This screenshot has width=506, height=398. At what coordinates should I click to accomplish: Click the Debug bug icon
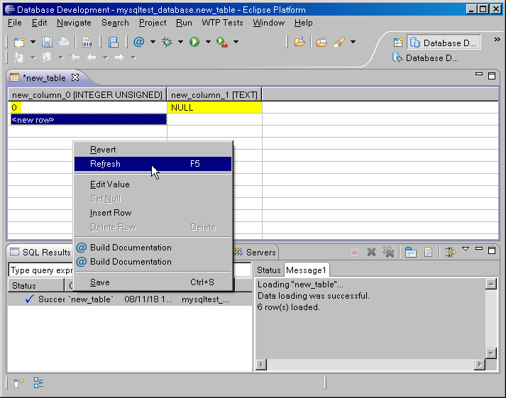click(x=167, y=43)
